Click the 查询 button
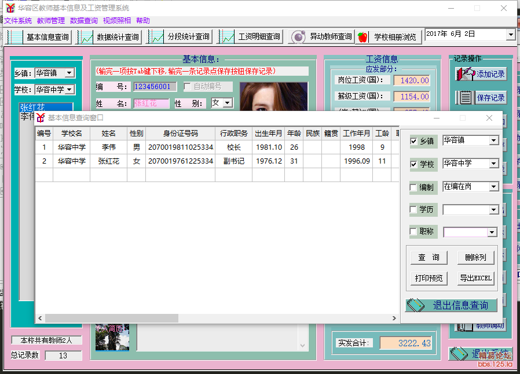Image resolution: width=520 pixels, height=374 pixels. 429,257
